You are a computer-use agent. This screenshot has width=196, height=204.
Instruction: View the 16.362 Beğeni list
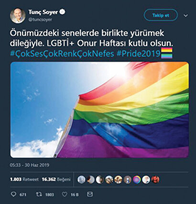[x=56, y=179]
